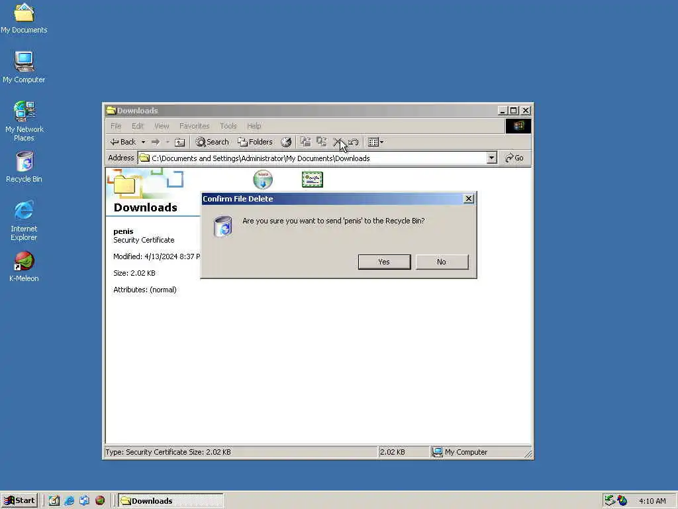Go up one folder level
Image resolution: width=678 pixels, height=509 pixels.
[180, 142]
